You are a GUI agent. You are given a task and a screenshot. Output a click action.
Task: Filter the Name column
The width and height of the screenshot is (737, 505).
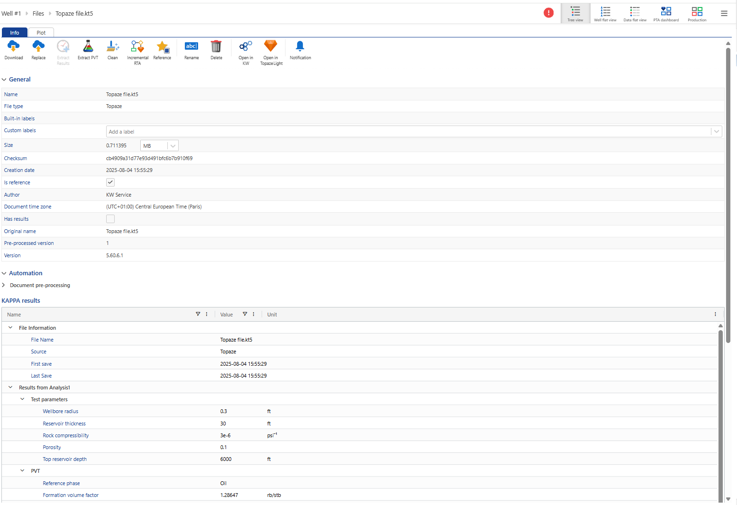tap(198, 314)
